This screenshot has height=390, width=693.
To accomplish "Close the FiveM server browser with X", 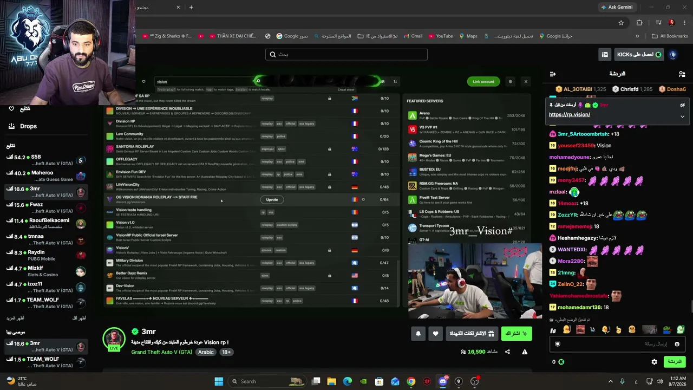I will [x=526, y=82].
